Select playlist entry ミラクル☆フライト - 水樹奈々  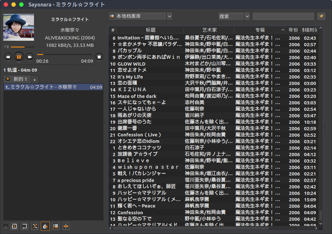point(53,87)
